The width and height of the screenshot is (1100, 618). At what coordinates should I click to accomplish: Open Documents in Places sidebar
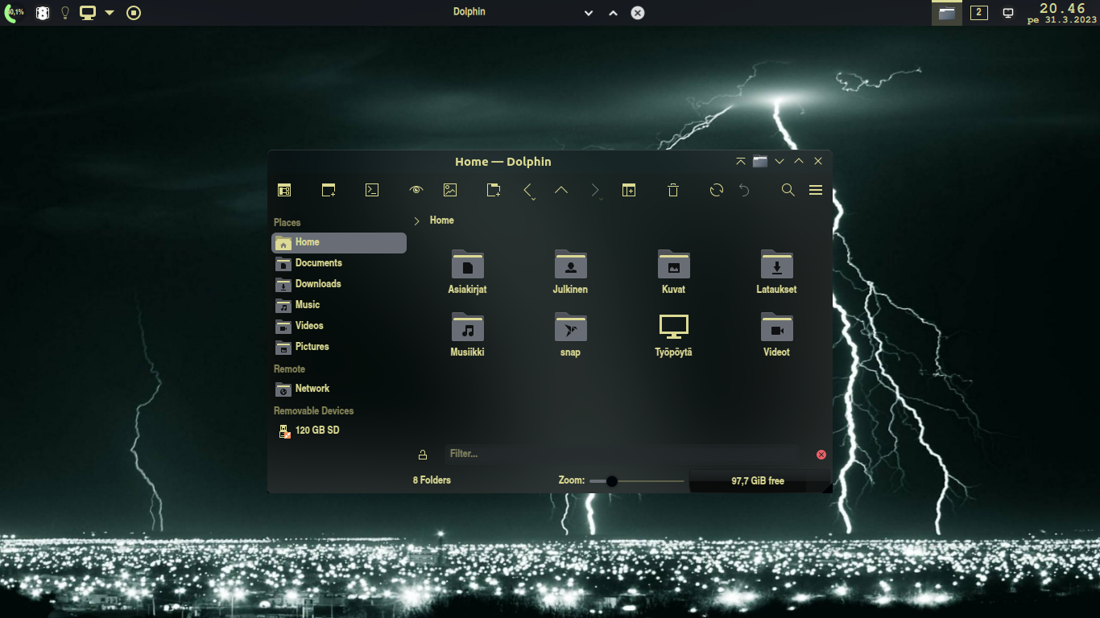339,263
